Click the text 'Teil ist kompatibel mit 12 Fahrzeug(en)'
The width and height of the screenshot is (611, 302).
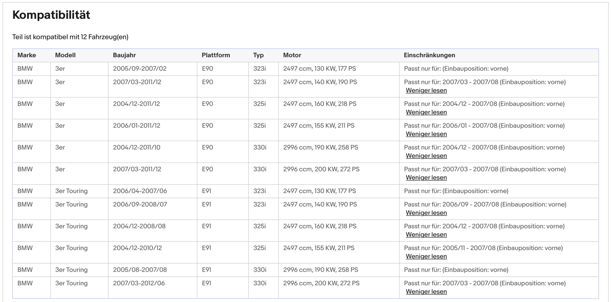tap(70, 37)
